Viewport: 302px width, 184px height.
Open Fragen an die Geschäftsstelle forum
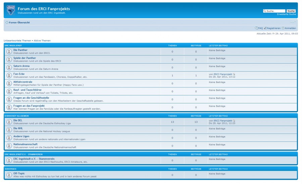tap(31, 98)
